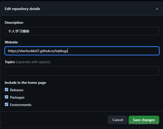Click the Topics field label
163x129 pixels.
10,62
